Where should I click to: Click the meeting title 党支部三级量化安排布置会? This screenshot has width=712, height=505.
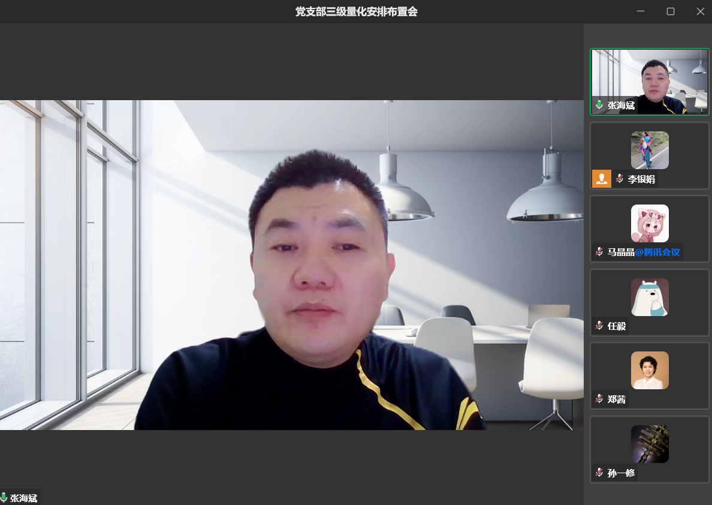(356, 11)
